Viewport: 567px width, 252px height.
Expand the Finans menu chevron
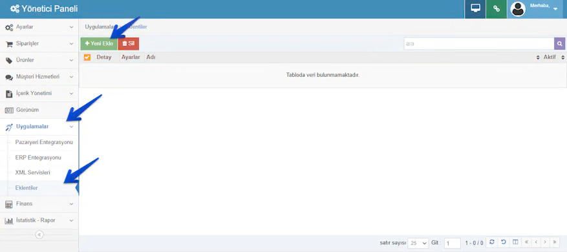[x=71, y=204]
